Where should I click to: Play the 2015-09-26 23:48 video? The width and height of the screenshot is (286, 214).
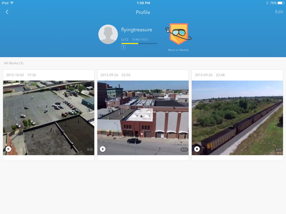tap(197, 149)
